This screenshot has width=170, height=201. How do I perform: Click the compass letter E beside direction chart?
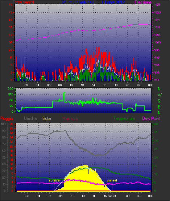click(x=159, y=107)
